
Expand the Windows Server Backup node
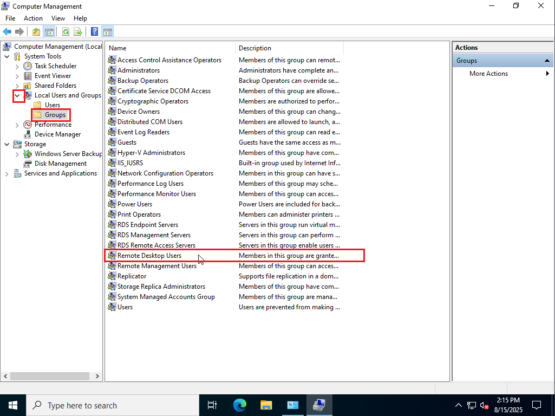(x=17, y=154)
